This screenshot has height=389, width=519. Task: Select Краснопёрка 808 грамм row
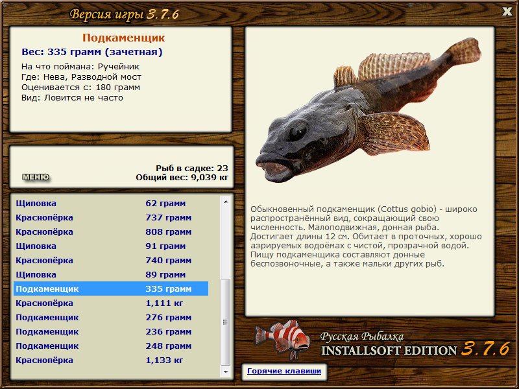point(111,231)
